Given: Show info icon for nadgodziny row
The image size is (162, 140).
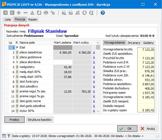Looking at the screenshot, I should [x=94, y=67].
